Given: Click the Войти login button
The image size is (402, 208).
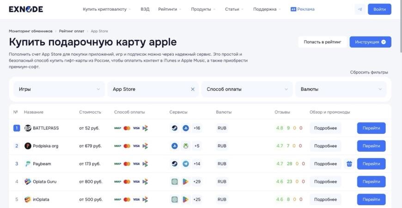Looking at the screenshot, I should (379, 9).
